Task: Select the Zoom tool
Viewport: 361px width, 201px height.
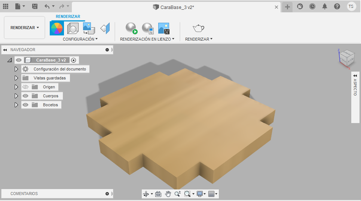Action: point(177,194)
